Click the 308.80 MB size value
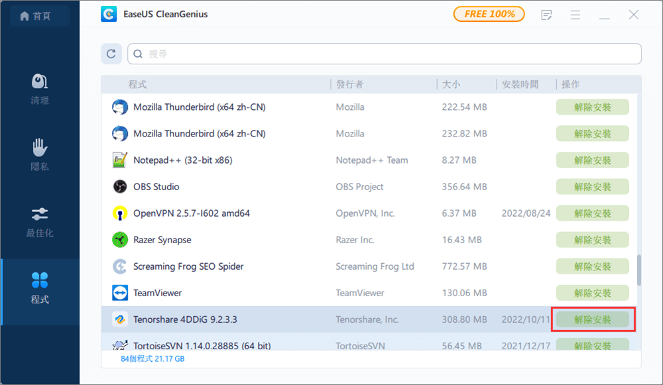Viewport: 663px width, 385px height. pyautogui.click(x=464, y=319)
